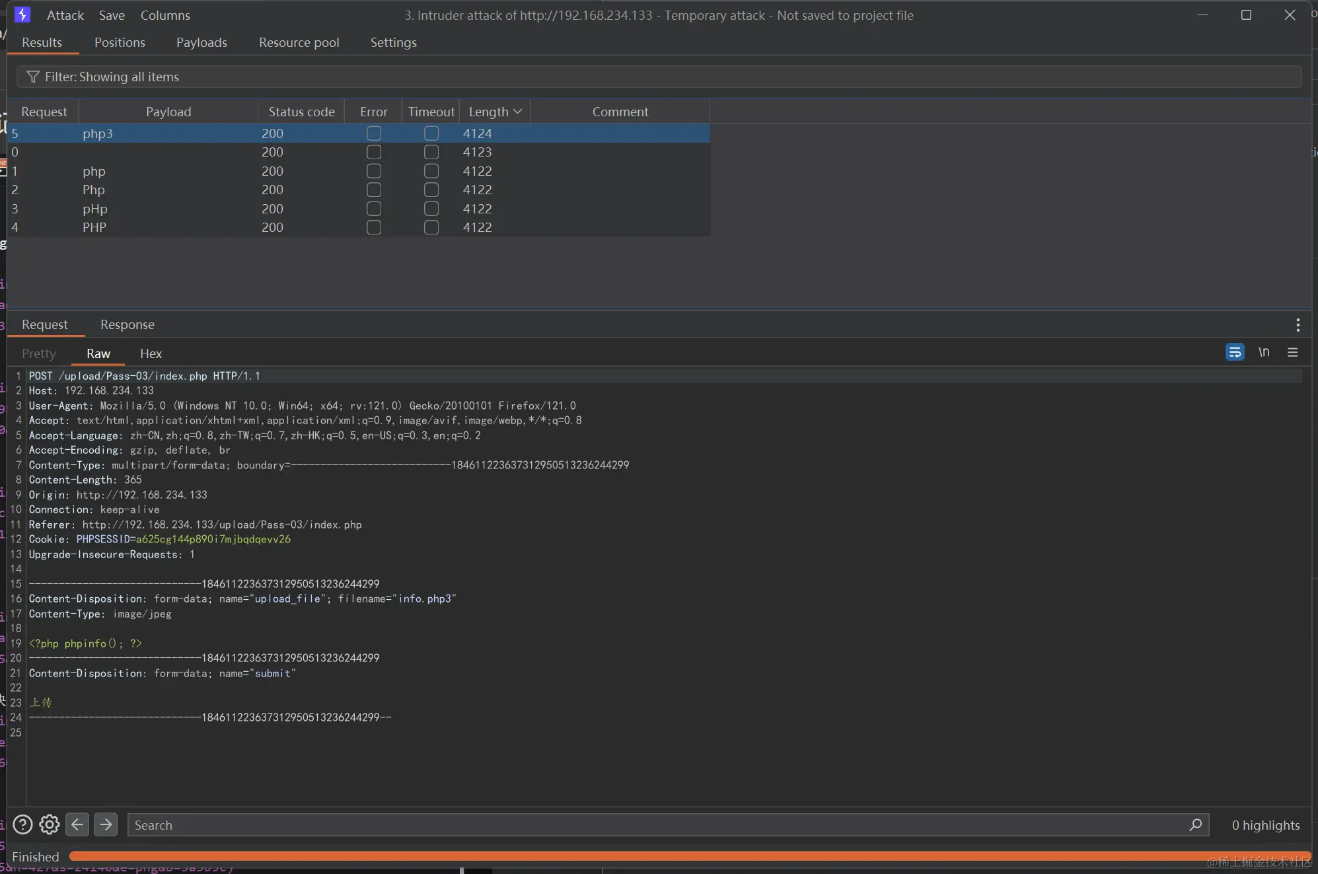Image resolution: width=1318 pixels, height=874 pixels.
Task: Open the attack Settings tab
Action: (x=393, y=42)
